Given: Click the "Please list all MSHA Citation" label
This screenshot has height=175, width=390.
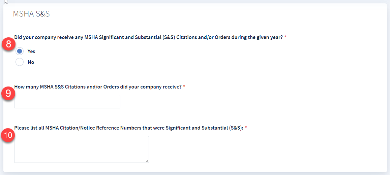Looking at the screenshot, I should point(128,128).
